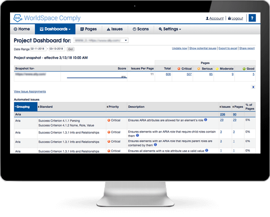Open the Account link with person icon

pyautogui.click(x=215, y=18)
